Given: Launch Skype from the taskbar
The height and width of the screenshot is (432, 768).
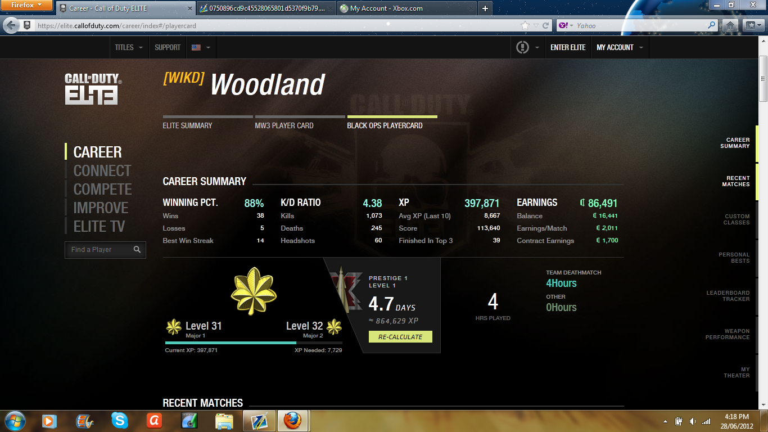Looking at the screenshot, I should click(119, 420).
